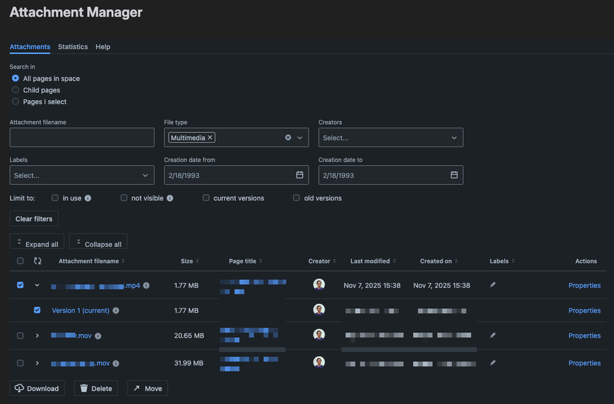This screenshot has width=614, height=404.
Task: Click creator avatar in 20.65 MB row
Action: 319,335
